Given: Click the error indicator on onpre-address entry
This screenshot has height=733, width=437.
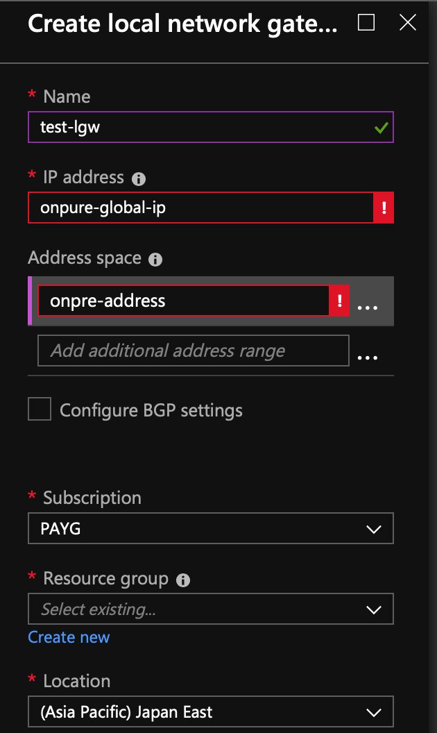Looking at the screenshot, I should click(339, 301).
